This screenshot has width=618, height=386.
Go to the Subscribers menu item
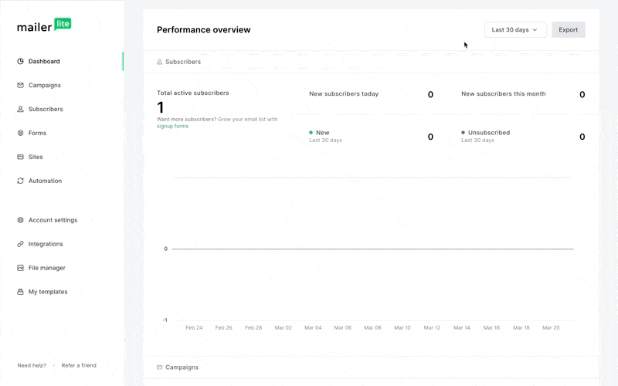coord(46,110)
